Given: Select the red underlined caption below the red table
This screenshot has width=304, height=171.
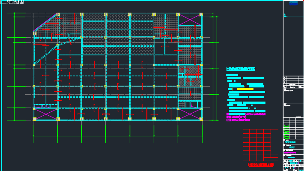Looking at the screenshot, I should click(261, 165).
